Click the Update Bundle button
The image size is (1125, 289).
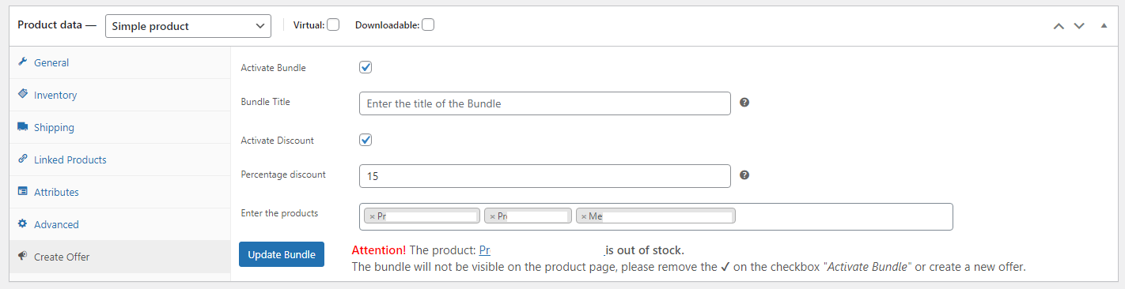pyautogui.click(x=282, y=254)
